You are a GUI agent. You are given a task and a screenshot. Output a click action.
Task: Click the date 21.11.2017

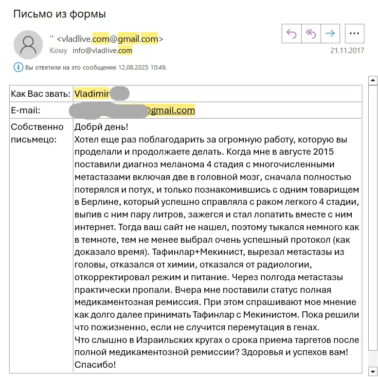click(347, 51)
